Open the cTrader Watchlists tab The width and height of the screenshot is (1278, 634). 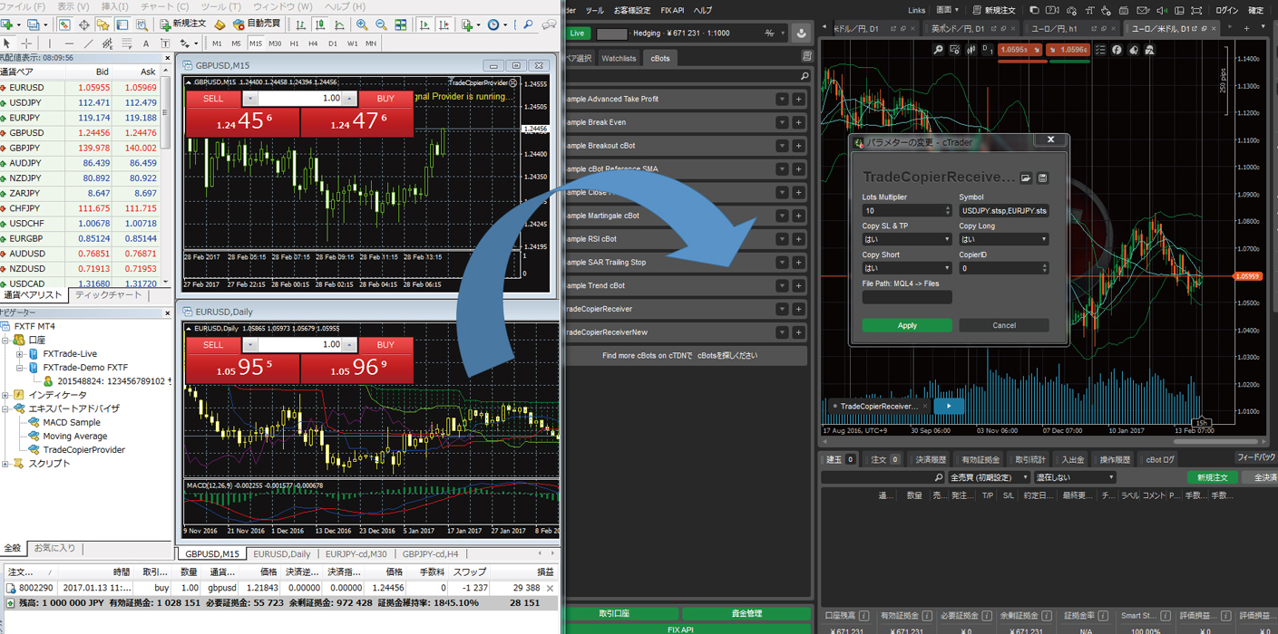click(619, 58)
